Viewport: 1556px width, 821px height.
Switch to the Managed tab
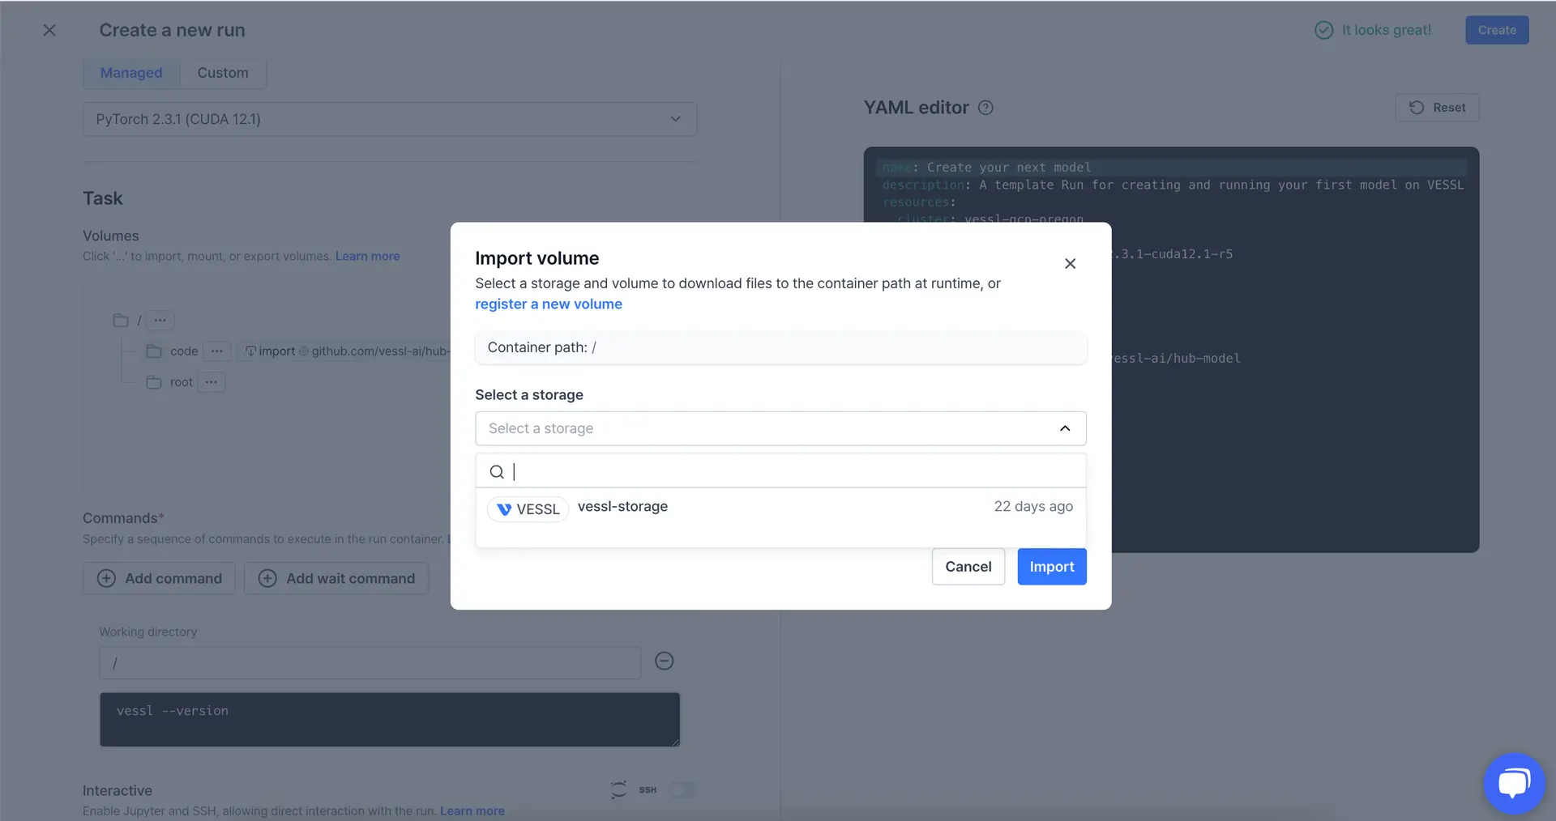[131, 73]
